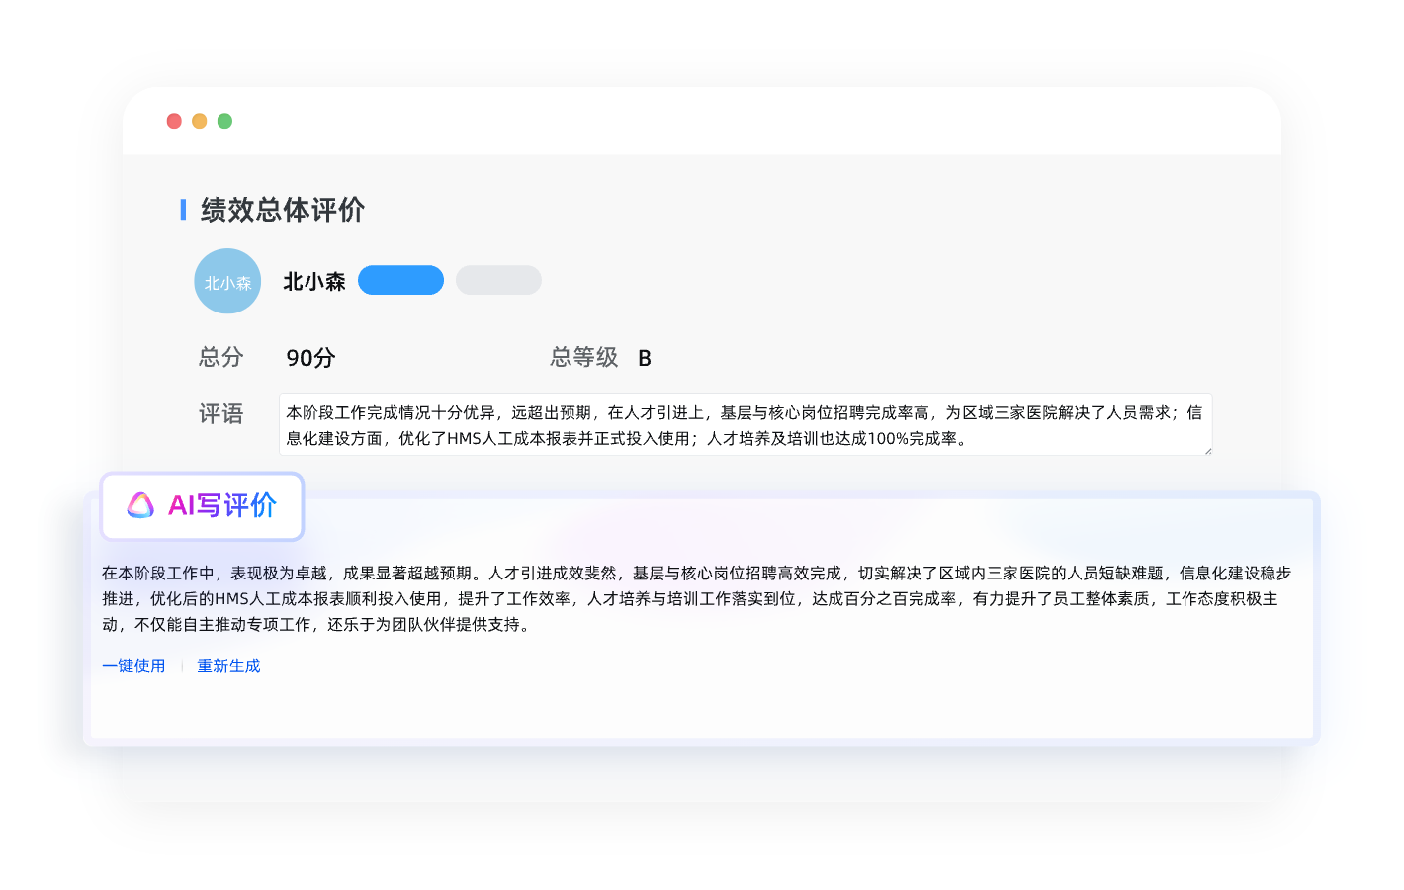Viewport: 1404px width, 890px height.
Task: Click the 90分 total score value
Action: pos(310,358)
